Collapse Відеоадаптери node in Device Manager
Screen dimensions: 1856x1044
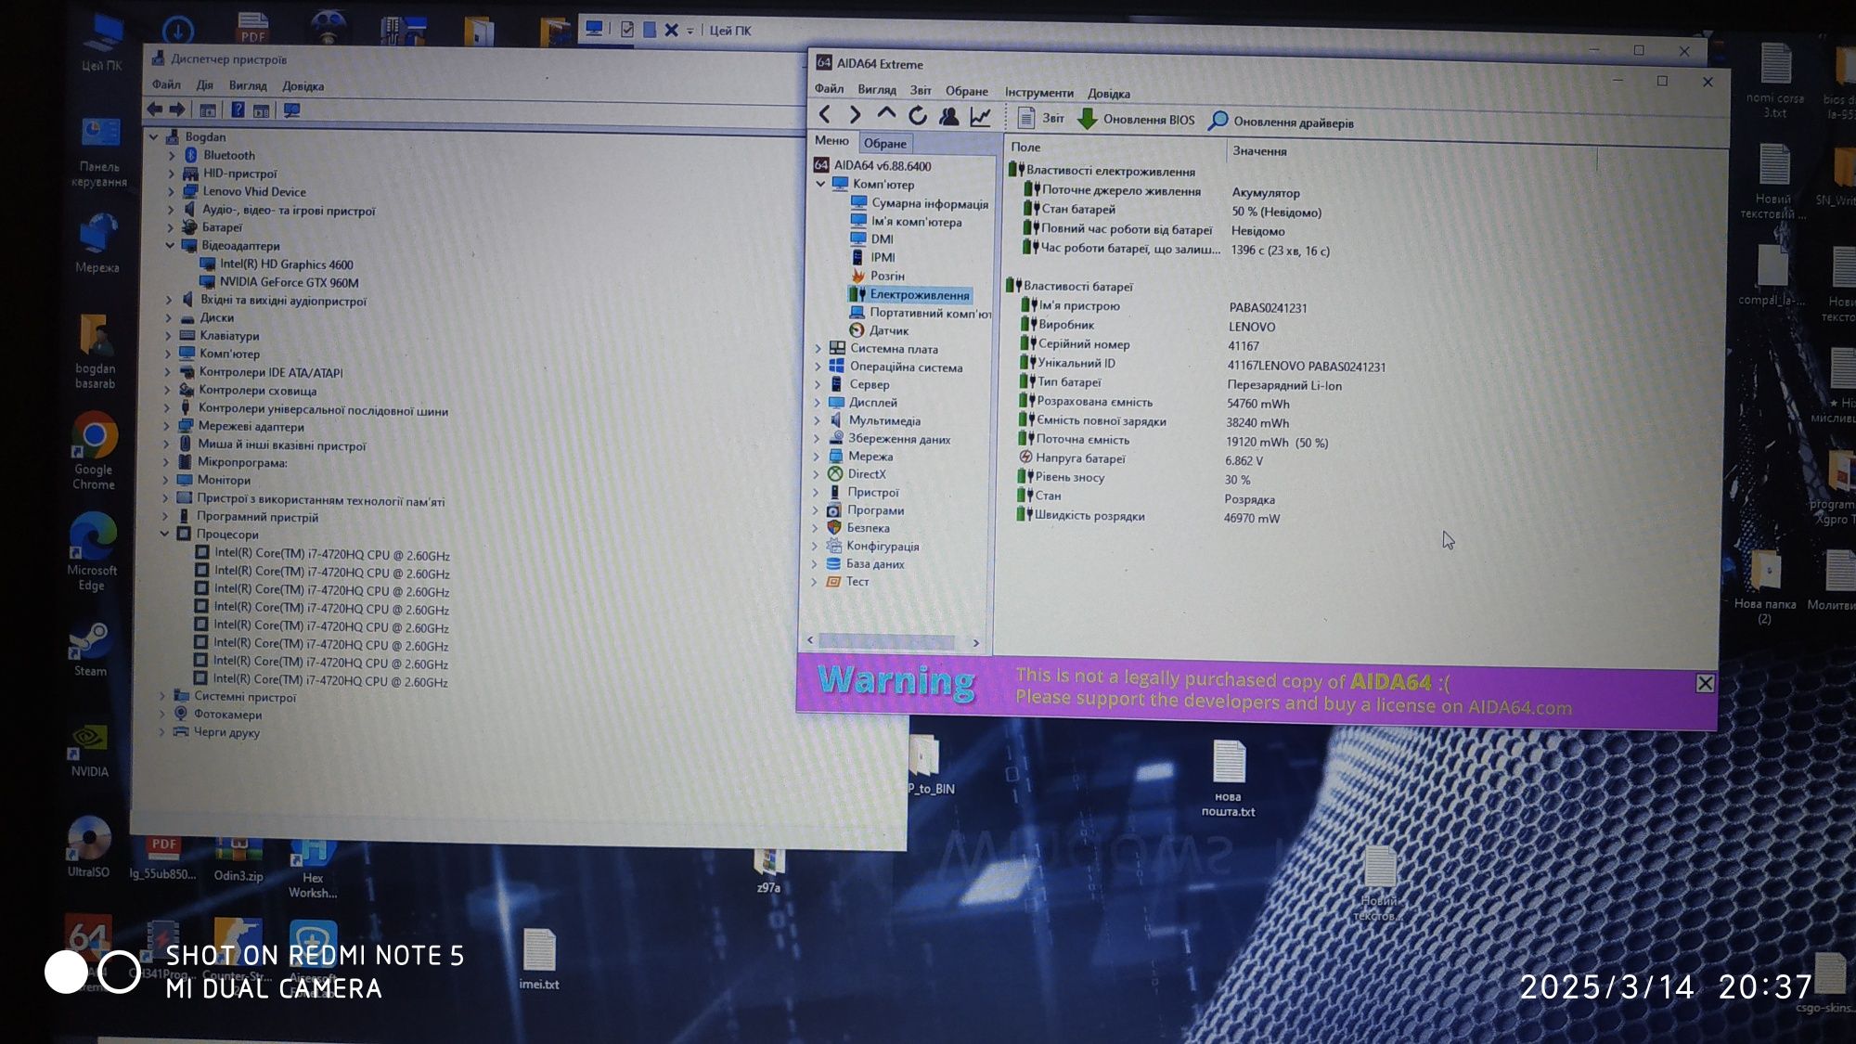tap(170, 246)
